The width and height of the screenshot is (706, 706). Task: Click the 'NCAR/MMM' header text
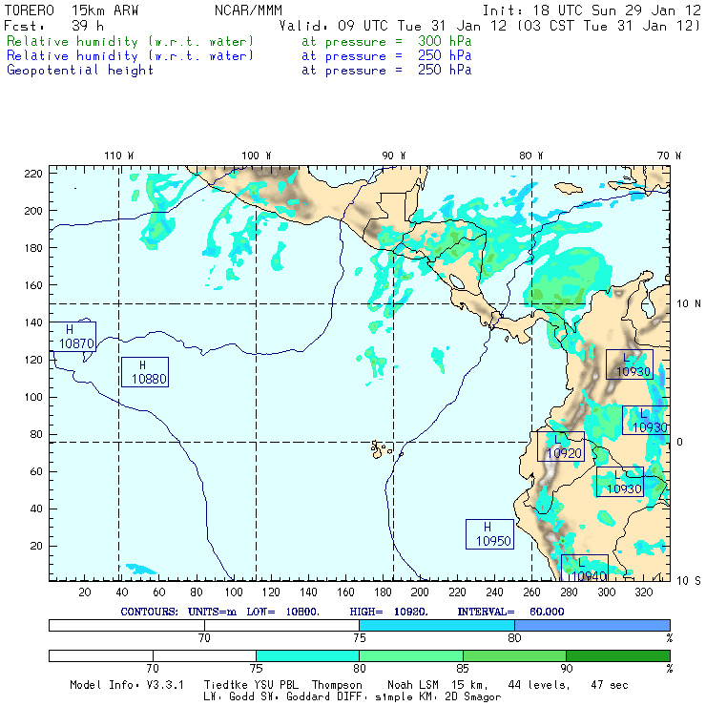248,10
